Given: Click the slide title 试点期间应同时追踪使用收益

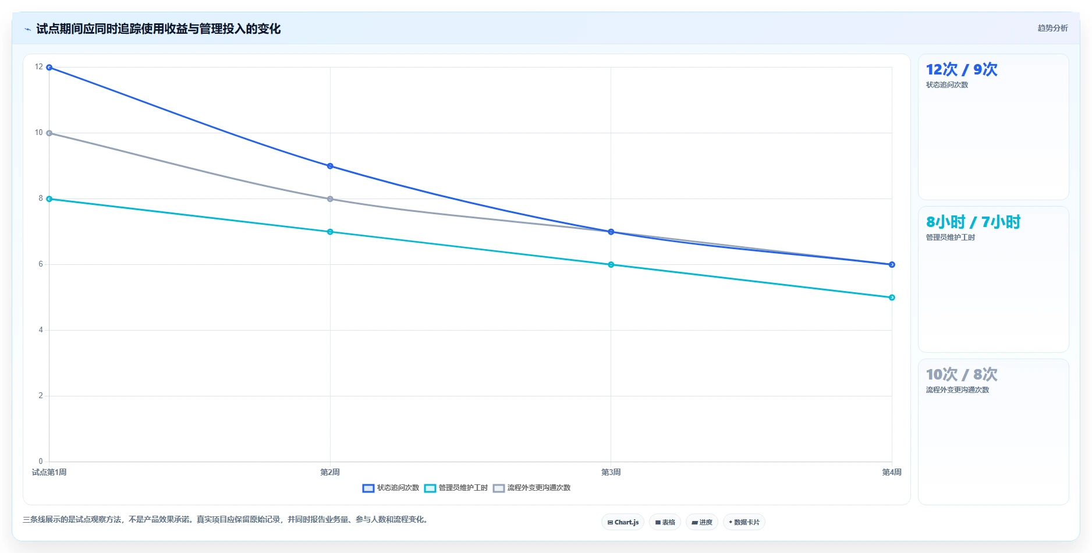Looking at the screenshot, I should pyautogui.click(x=158, y=29).
